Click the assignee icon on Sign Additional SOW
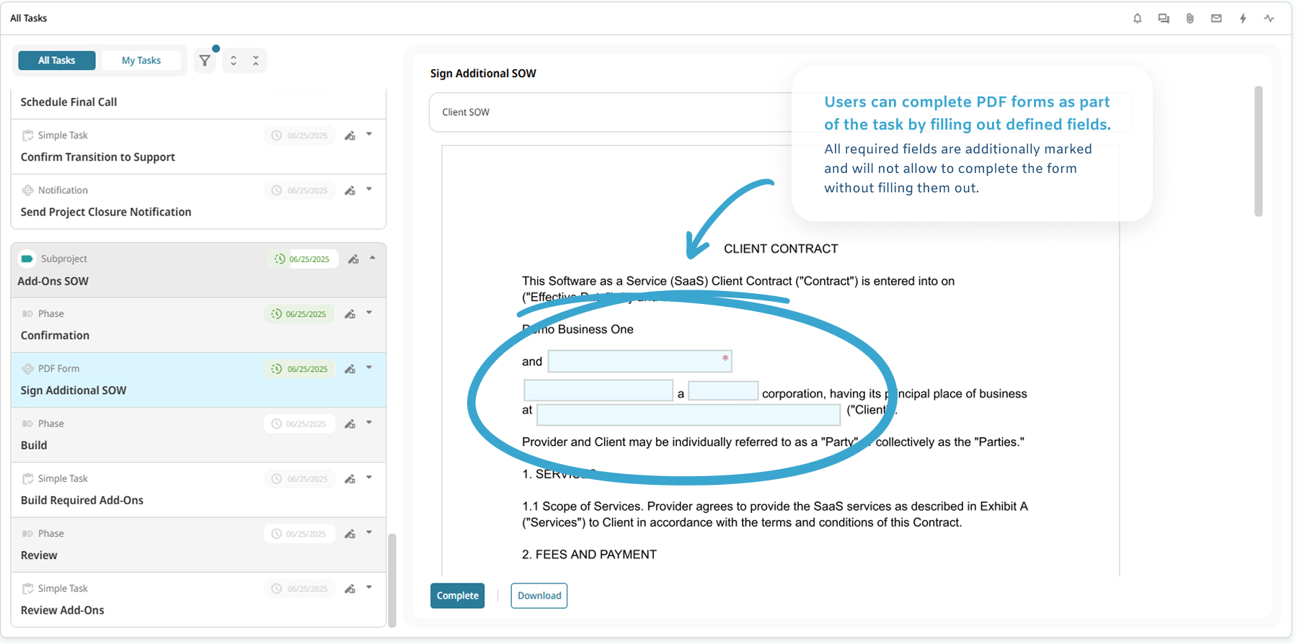 (x=350, y=369)
